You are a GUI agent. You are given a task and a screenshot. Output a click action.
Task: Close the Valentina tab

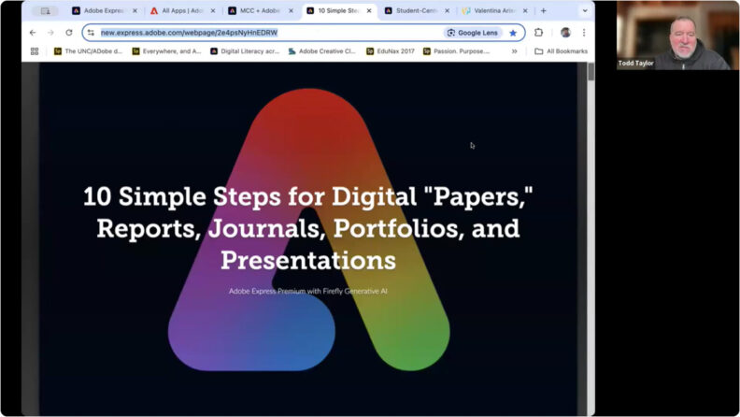(x=525, y=10)
